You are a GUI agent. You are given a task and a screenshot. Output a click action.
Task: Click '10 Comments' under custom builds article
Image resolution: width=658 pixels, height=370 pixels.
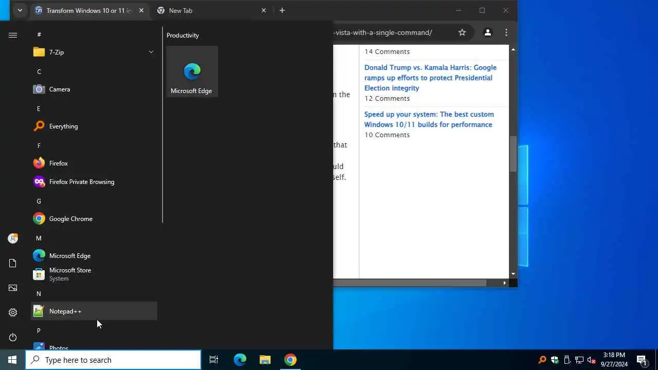coord(387,135)
